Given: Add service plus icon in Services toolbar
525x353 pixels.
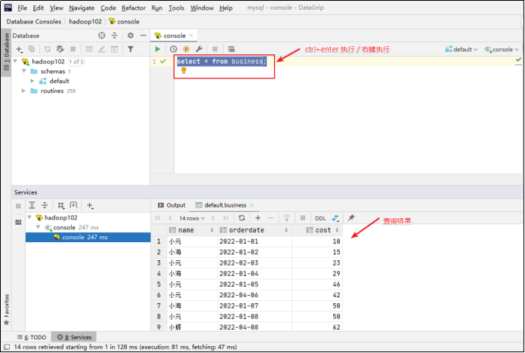Looking at the screenshot, I should (90, 206).
